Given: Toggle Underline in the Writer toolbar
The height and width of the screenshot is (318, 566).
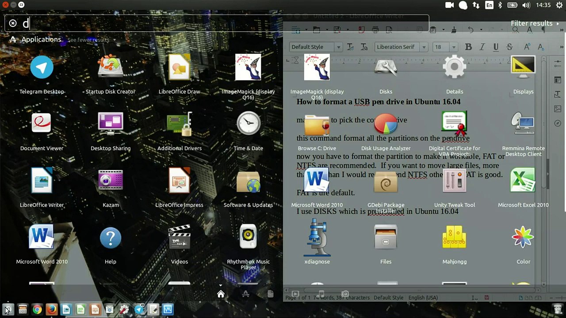Looking at the screenshot, I should coord(496,47).
